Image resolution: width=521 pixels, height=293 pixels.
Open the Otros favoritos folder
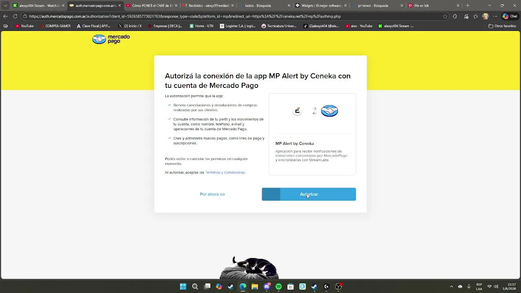[502, 26]
